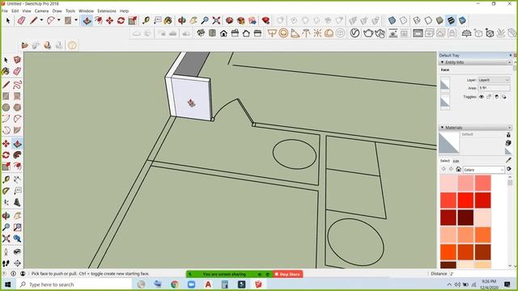Open the Draw menu

pyautogui.click(x=57, y=11)
